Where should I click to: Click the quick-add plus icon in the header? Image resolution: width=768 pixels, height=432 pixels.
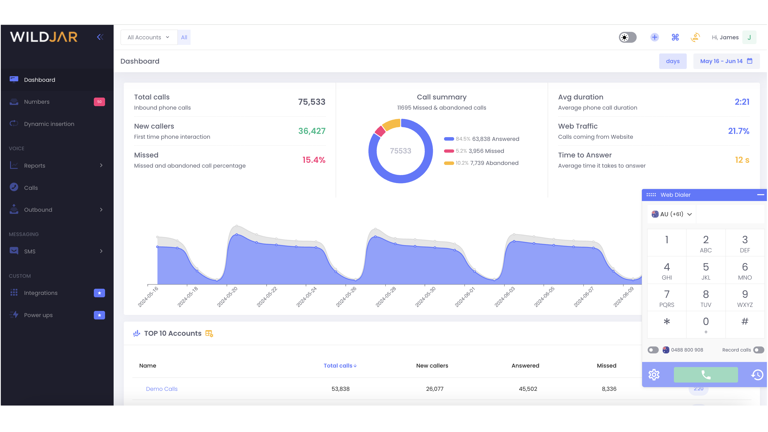pos(655,37)
